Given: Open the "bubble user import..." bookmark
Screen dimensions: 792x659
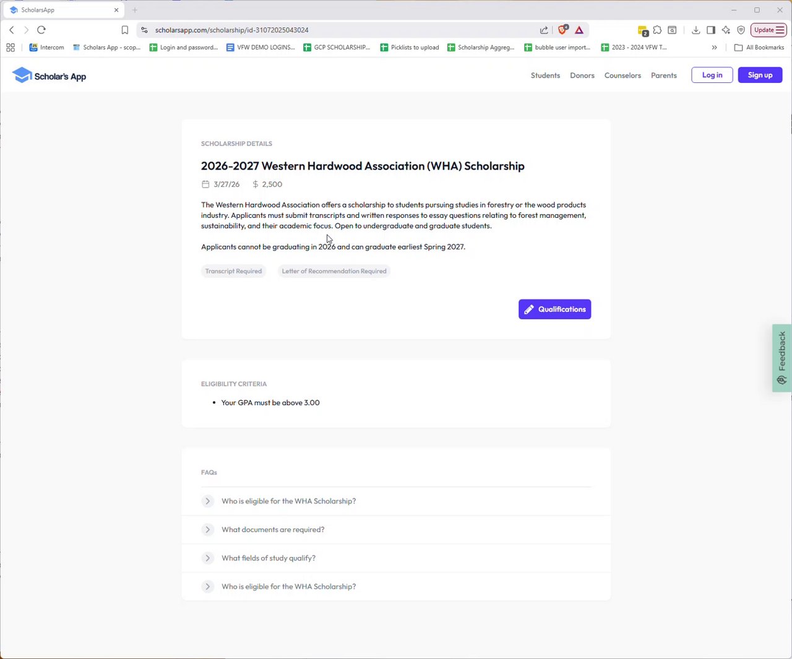Looking at the screenshot, I should click(557, 47).
